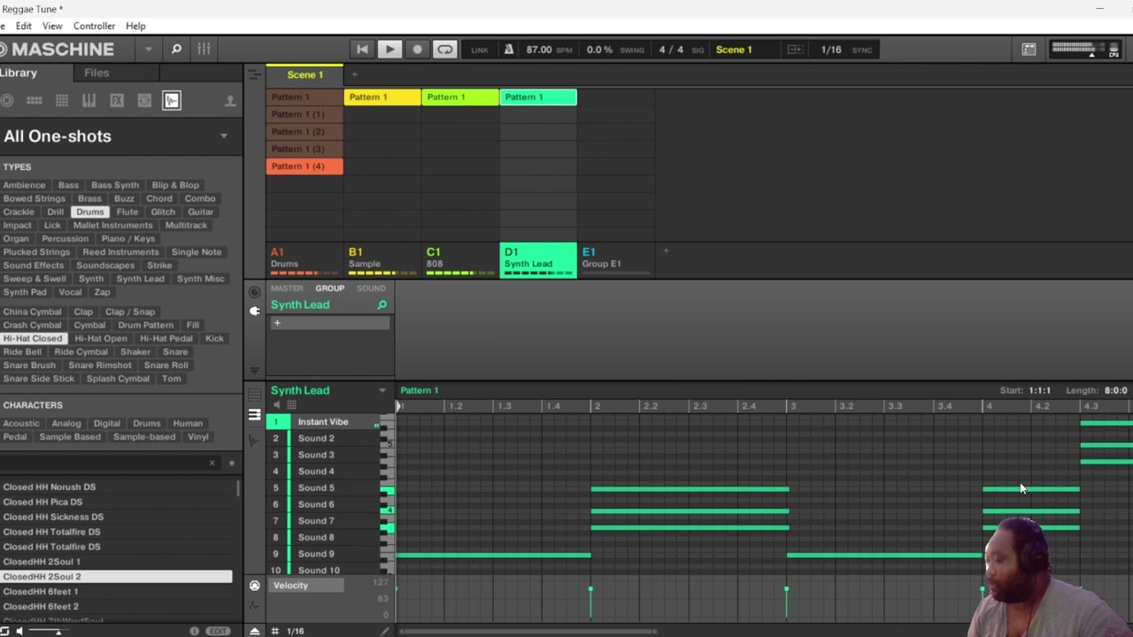Select the Instruments keyboard icon

pos(89,101)
